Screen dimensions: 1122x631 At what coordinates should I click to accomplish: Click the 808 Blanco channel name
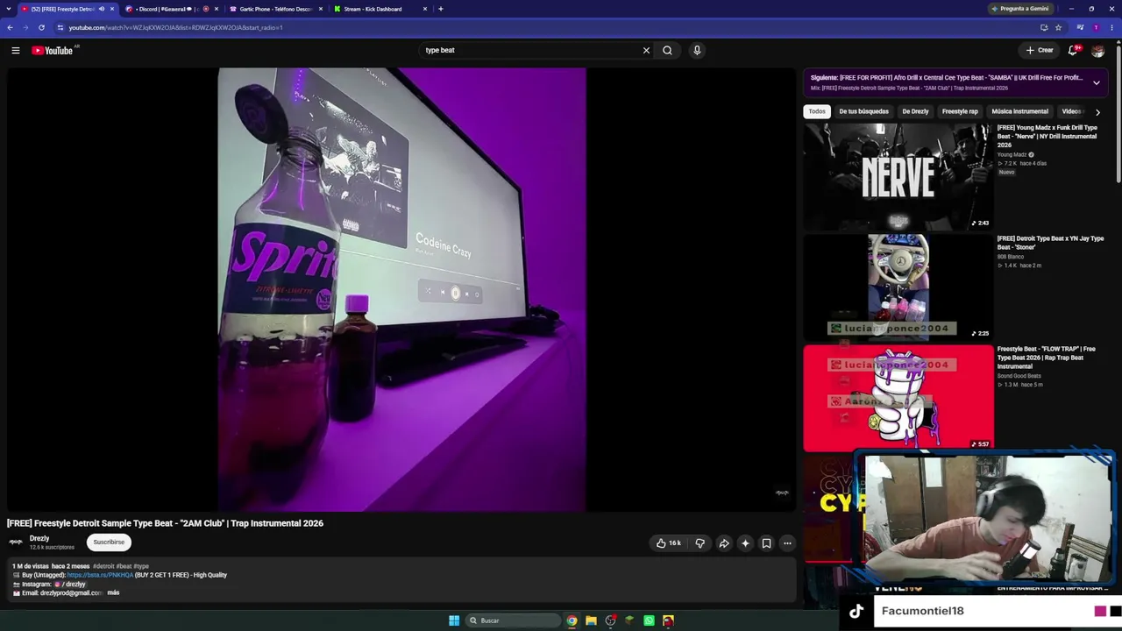[x=1011, y=257]
